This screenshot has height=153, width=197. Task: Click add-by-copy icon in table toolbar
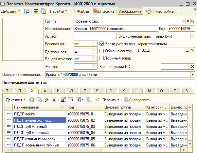pos(39,100)
